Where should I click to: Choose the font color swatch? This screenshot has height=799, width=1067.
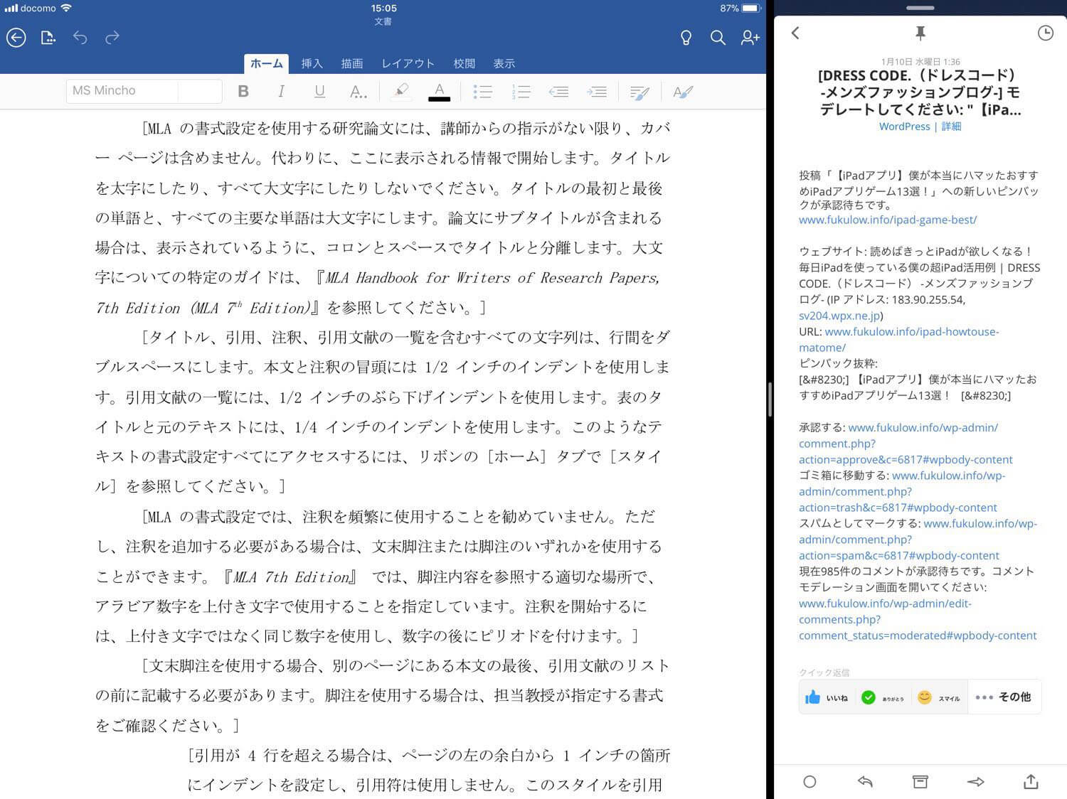(439, 92)
